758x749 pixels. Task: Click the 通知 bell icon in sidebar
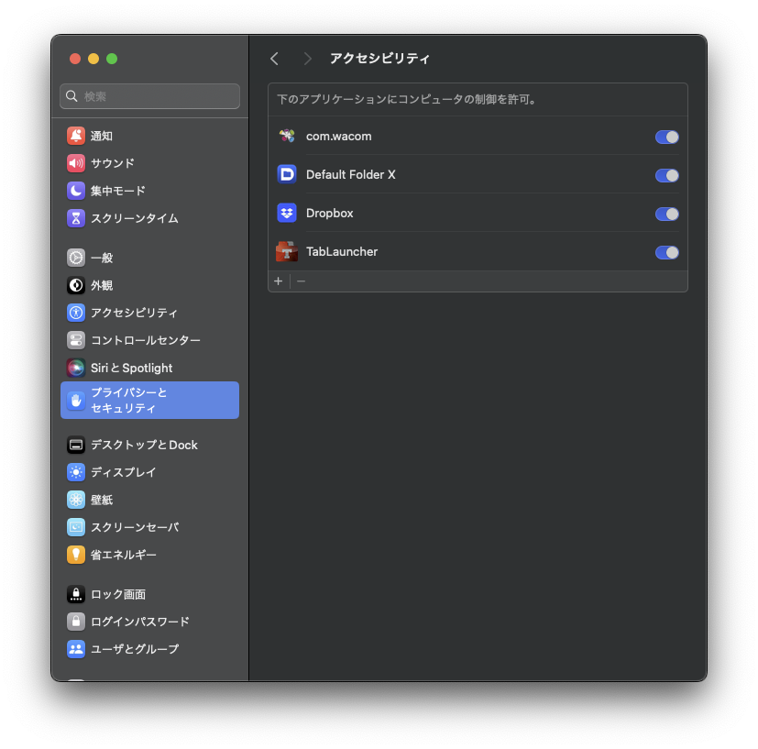point(76,136)
